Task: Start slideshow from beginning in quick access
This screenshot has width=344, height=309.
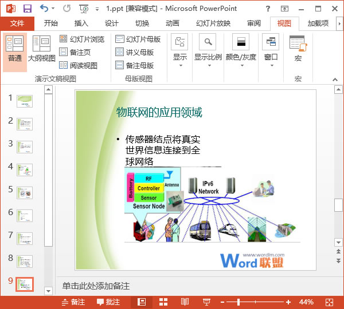Action: (x=84, y=9)
